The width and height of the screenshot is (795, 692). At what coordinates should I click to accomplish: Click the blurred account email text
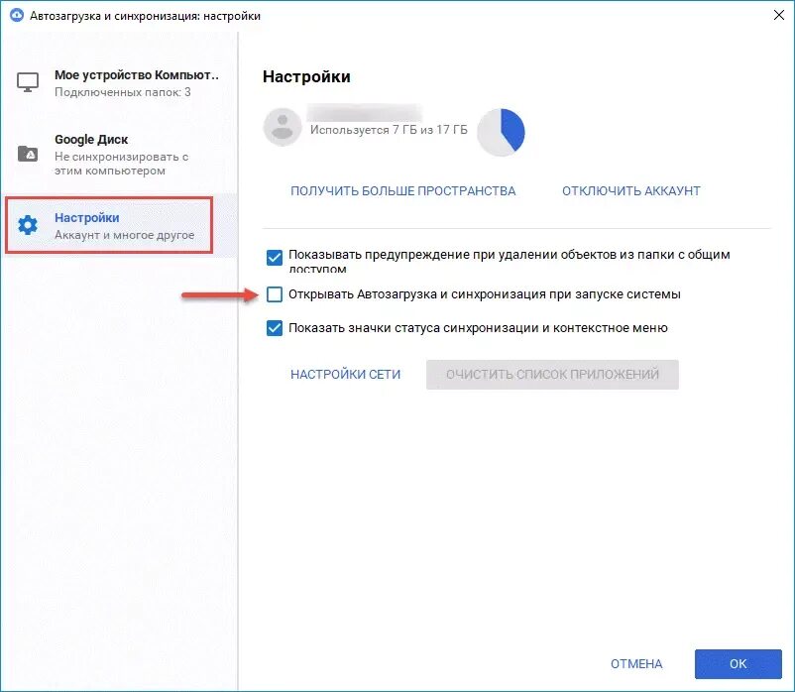pyautogui.click(x=365, y=111)
